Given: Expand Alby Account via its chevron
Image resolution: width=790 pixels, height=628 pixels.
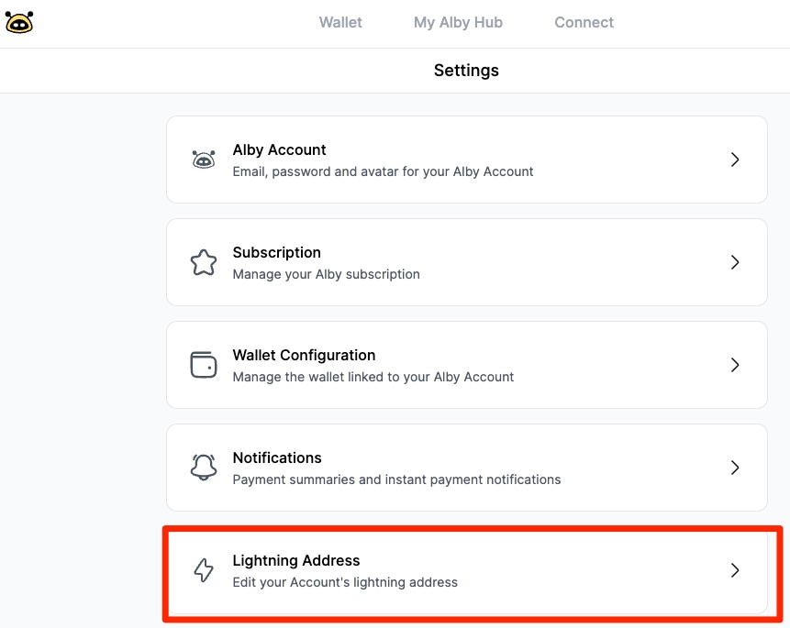Looking at the screenshot, I should [x=735, y=160].
